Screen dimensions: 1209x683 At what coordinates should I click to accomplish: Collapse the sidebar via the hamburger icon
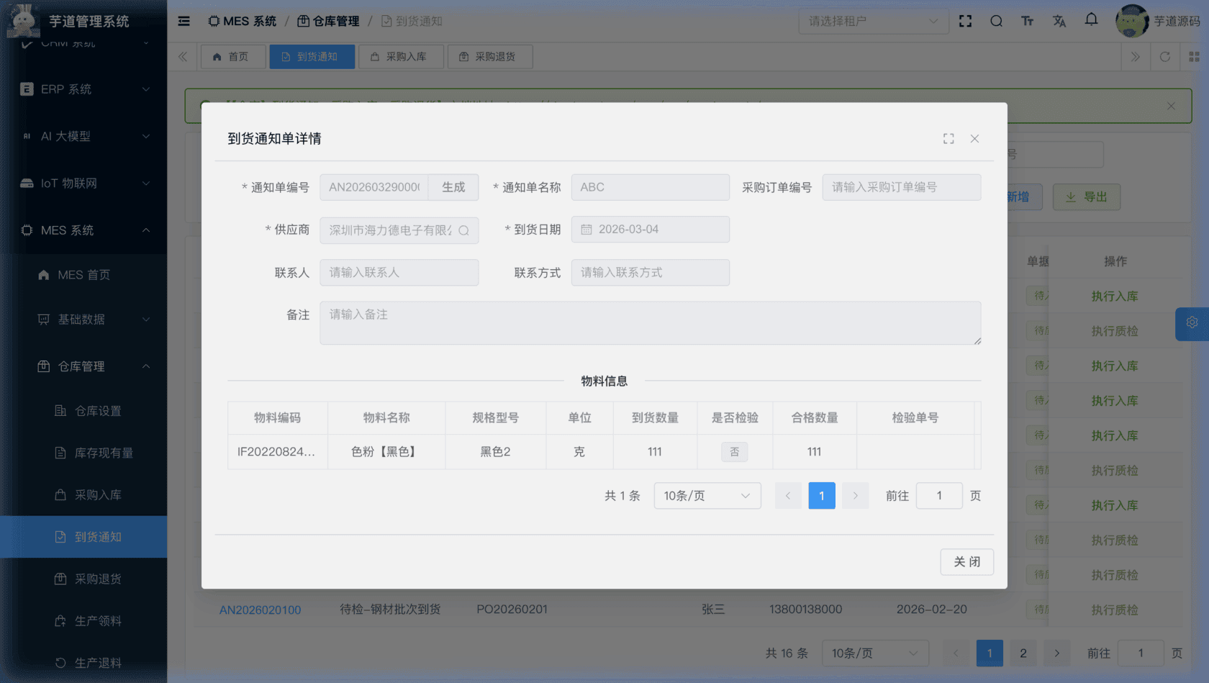pos(184,21)
